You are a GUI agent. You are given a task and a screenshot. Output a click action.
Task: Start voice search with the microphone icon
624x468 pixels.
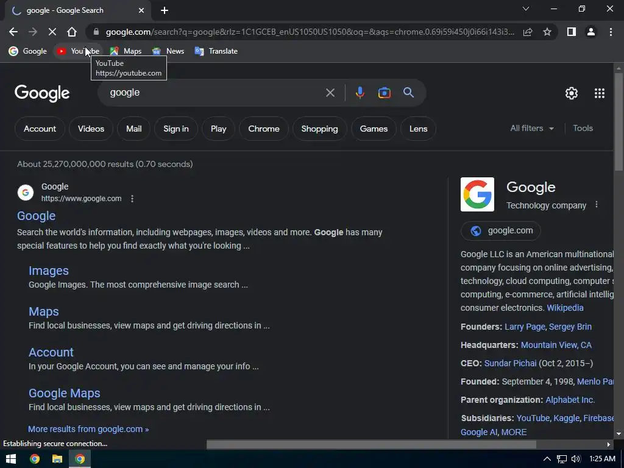point(360,93)
